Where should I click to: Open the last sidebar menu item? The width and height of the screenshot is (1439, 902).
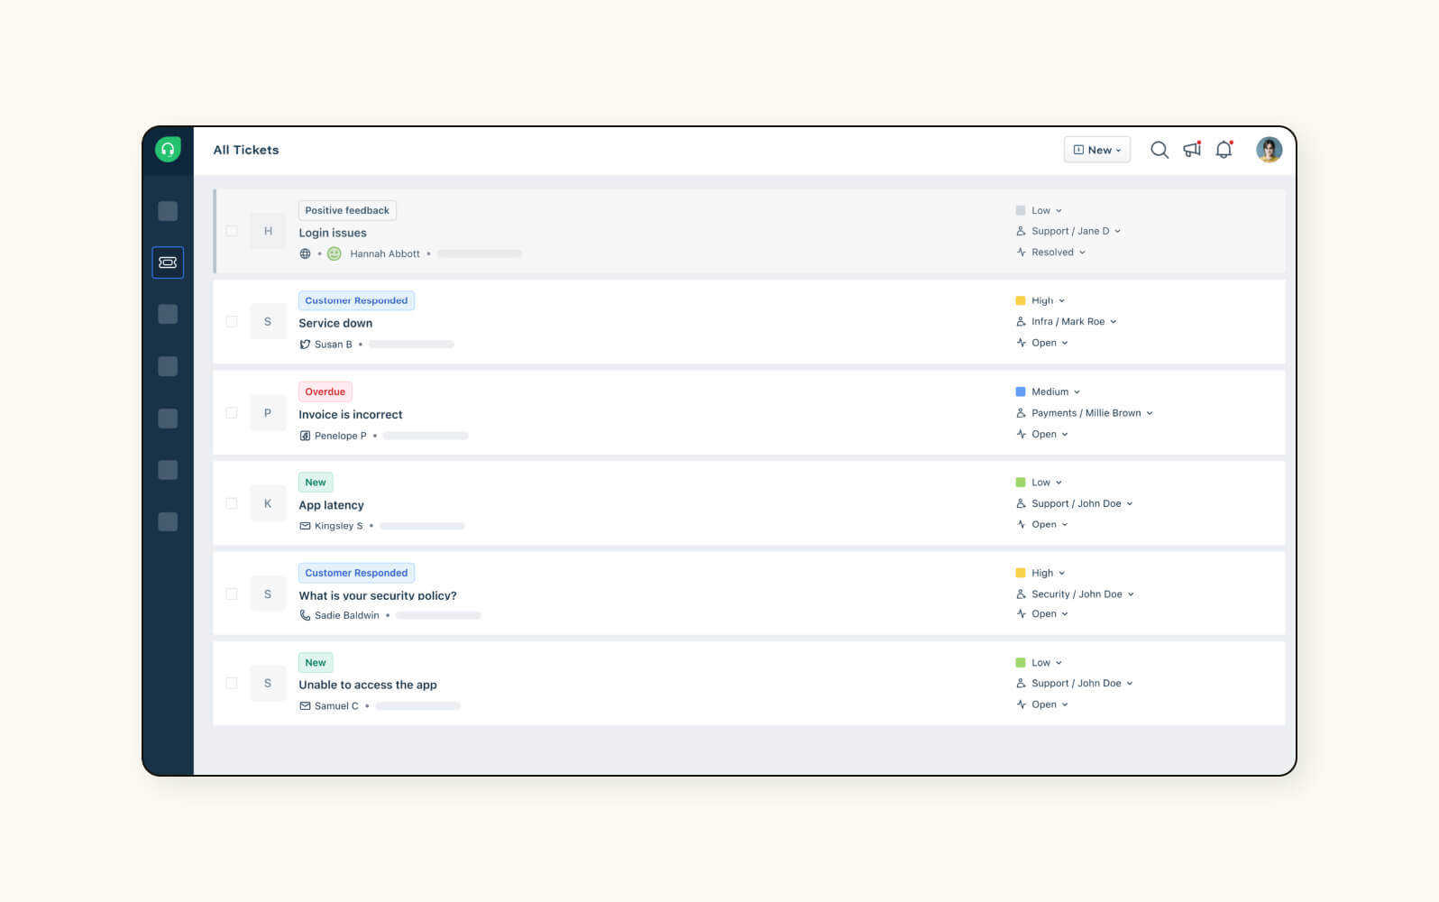click(x=168, y=521)
